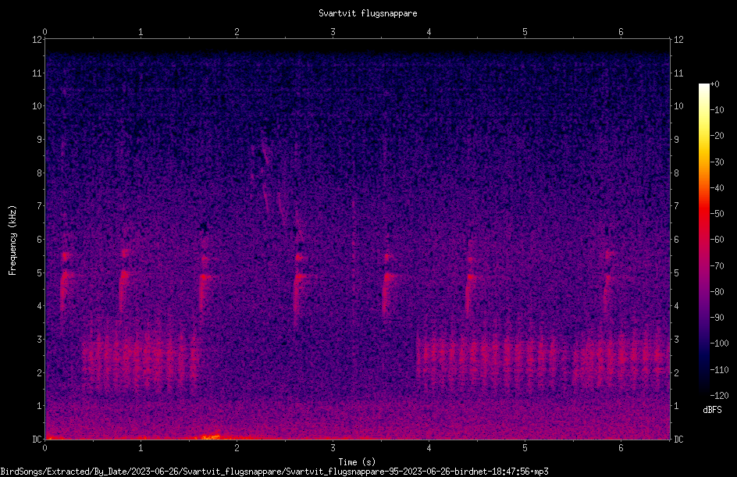Click '5' on the top time axis
Image resolution: width=737 pixels, height=477 pixels.
point(525,32)
